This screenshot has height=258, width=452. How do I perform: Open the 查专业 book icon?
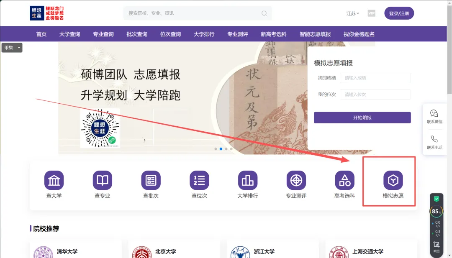click(x=103, y=180)
